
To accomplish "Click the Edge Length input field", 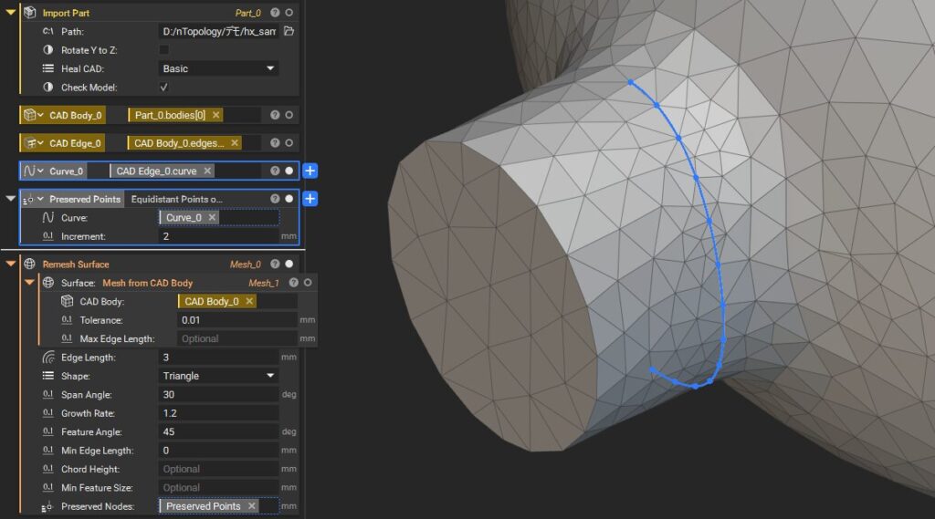I will (218, 358).
